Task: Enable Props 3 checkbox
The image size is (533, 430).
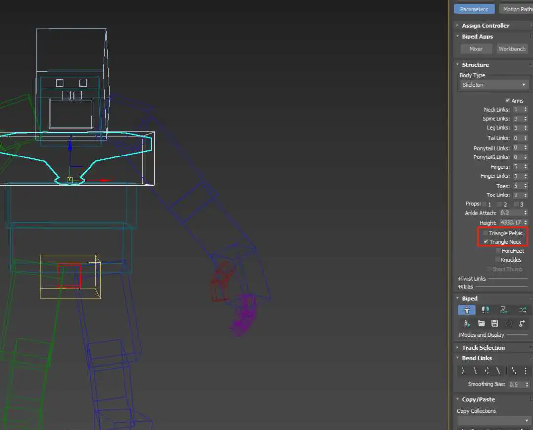Action: [516, 204]
